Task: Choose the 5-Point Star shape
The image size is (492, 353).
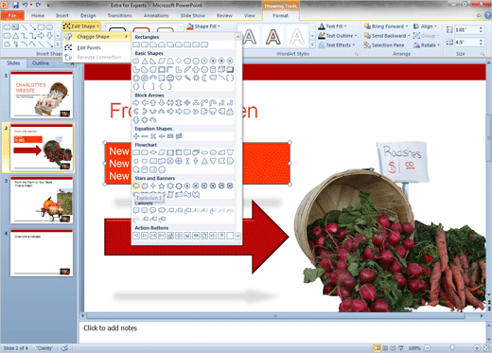Action: (162, 185)
